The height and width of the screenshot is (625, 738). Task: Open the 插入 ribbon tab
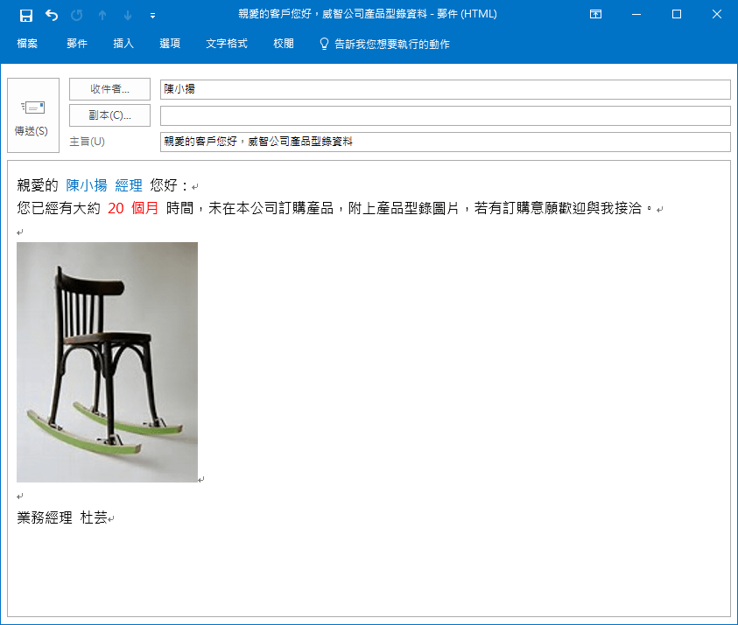coord(123,44)
